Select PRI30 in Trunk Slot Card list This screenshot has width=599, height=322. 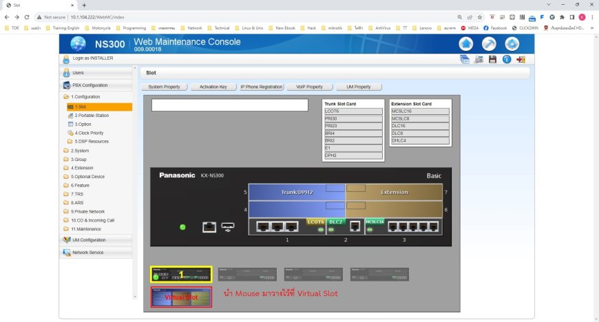[x=353, y=119]
